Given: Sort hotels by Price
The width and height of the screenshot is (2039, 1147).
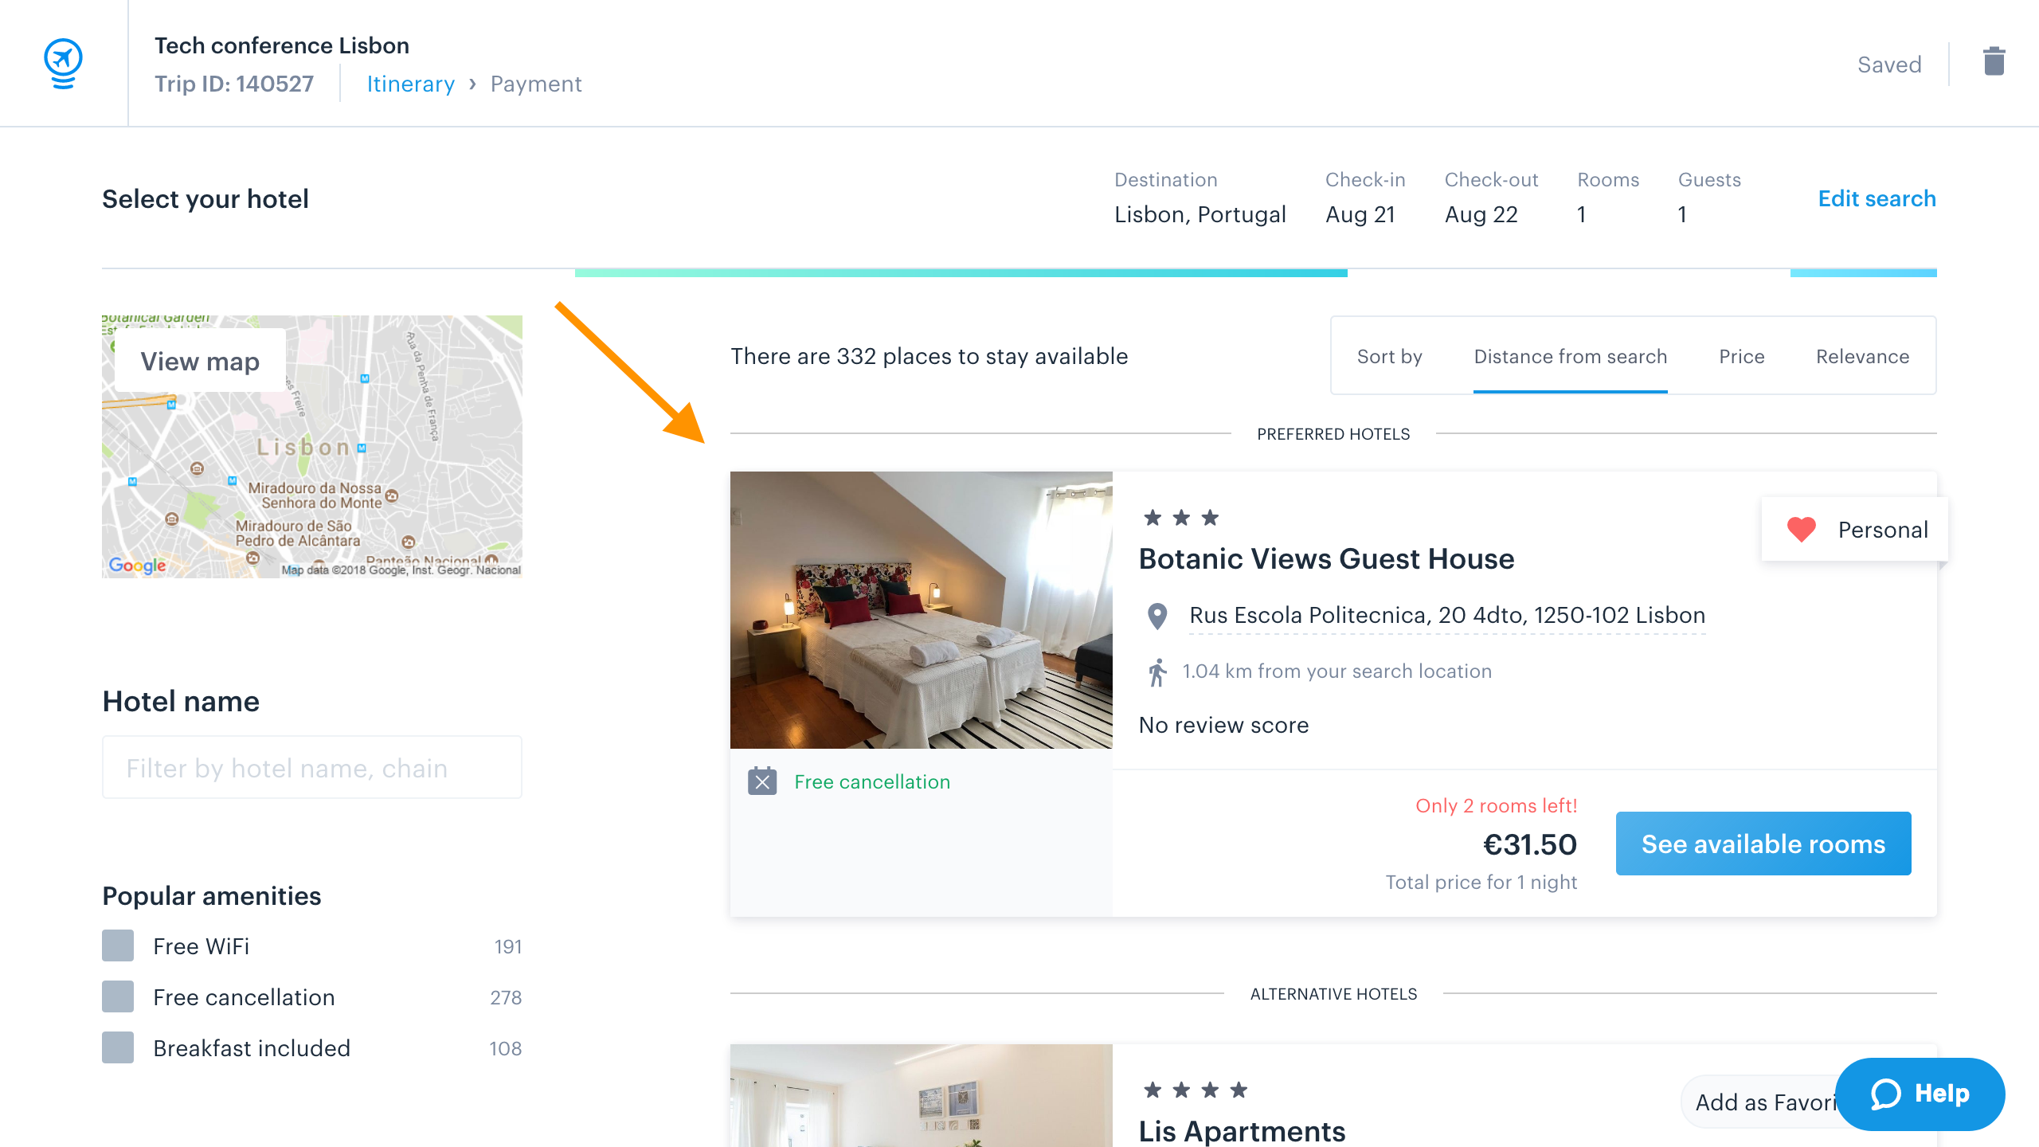Looking at the screenshot, I should pyautogui.click(x=1741, y=356).
